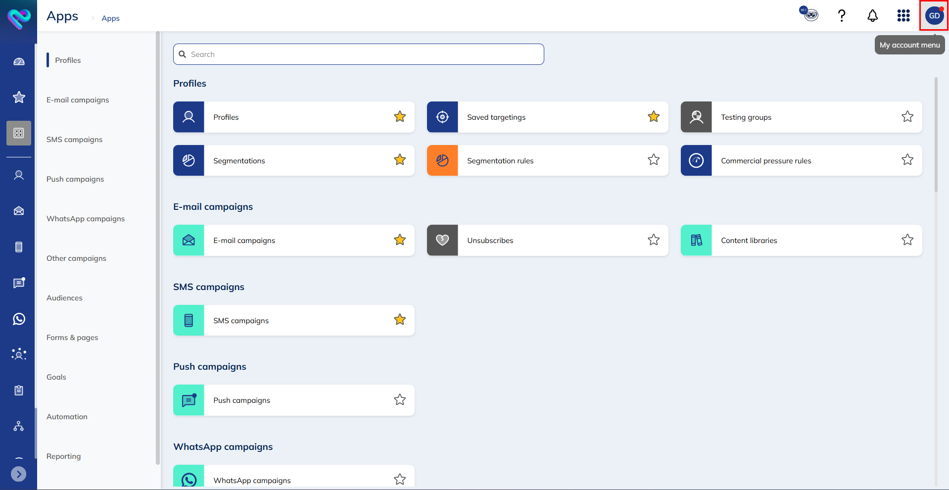Jump to Forms & pages category
Image resolution: width=949 pixels, height=490 pixels.
tap(72, 338)
